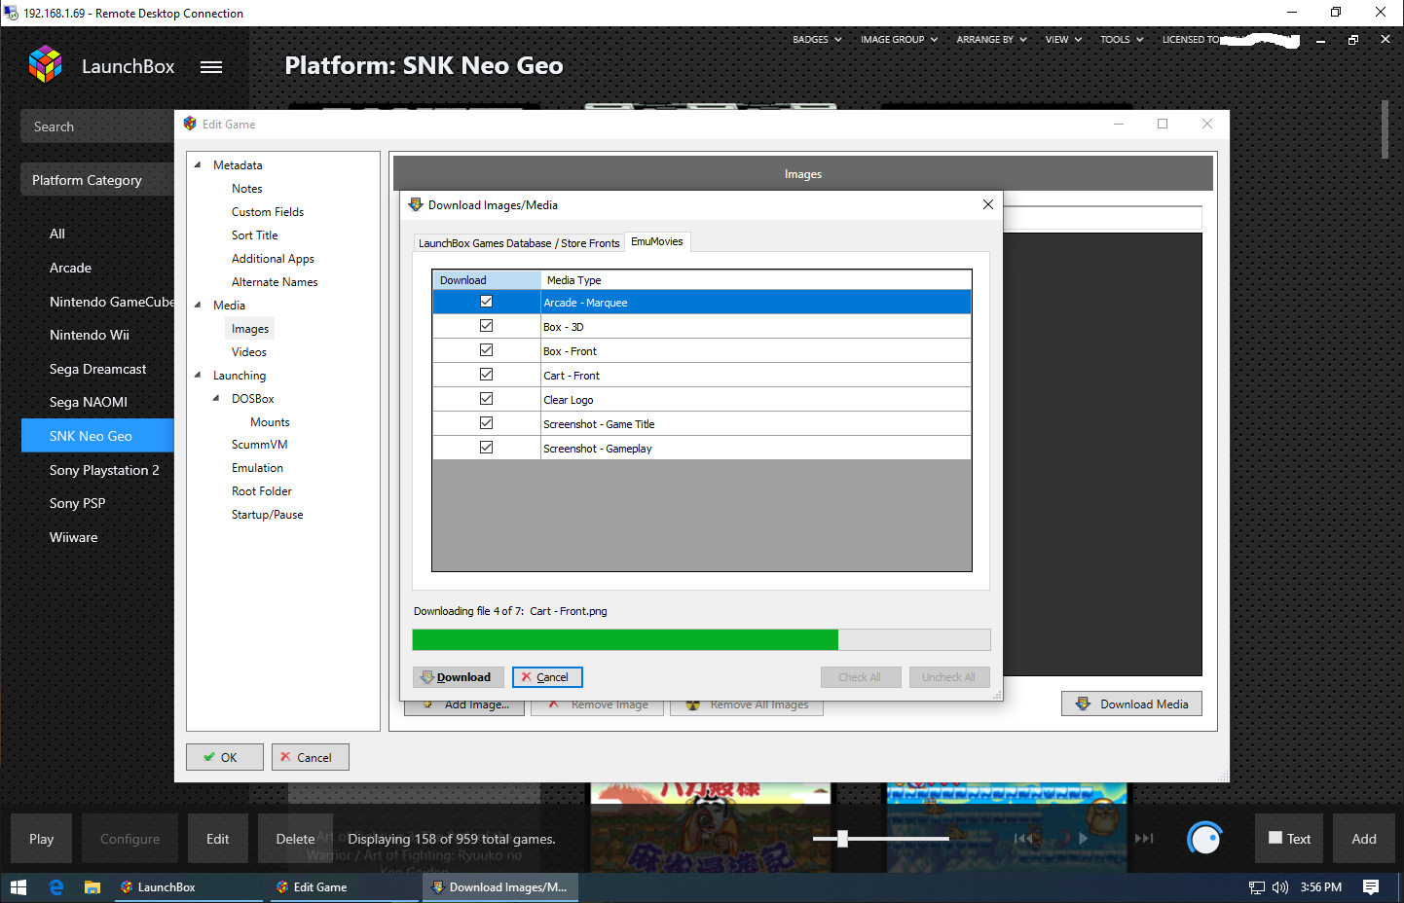This screenshot has width=1404, height=903.
Task: Switch to the LaunchBox taskbar window
Action: [x=189, y=887]
